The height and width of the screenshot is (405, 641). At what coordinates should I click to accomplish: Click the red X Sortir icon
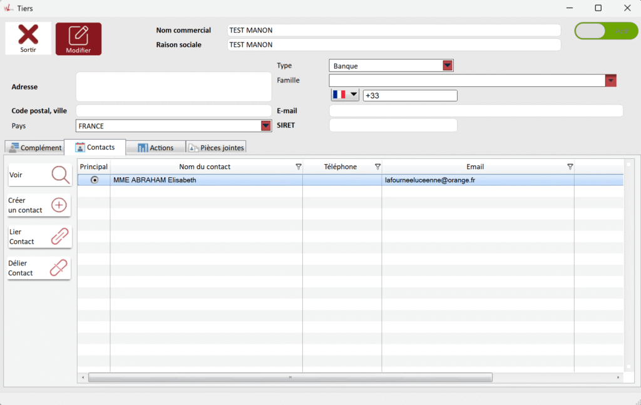click(x=28, y=34)
